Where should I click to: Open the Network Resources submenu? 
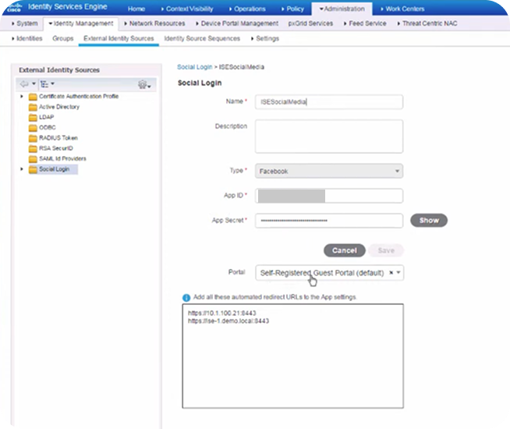click(x=154, y=23)
